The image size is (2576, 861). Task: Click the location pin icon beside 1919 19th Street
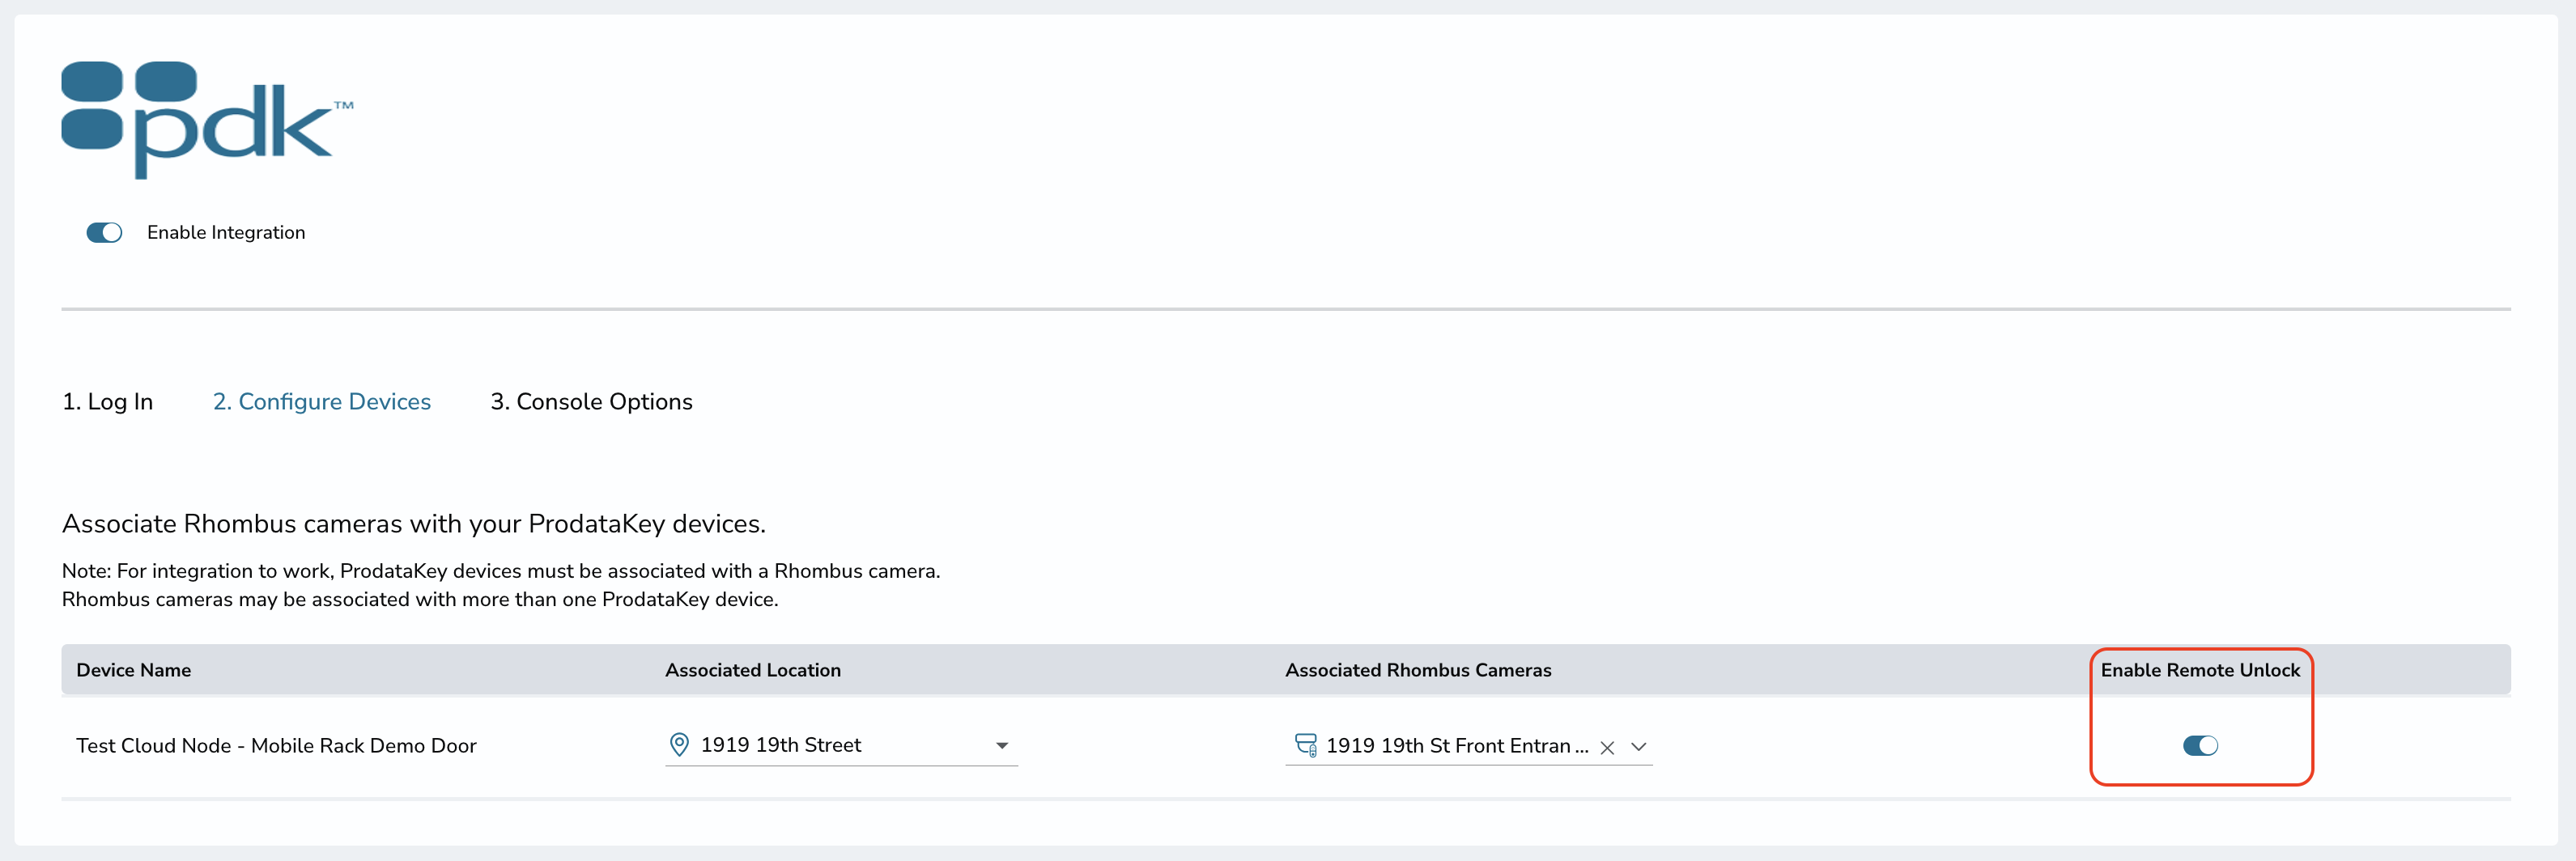(679, 745)
